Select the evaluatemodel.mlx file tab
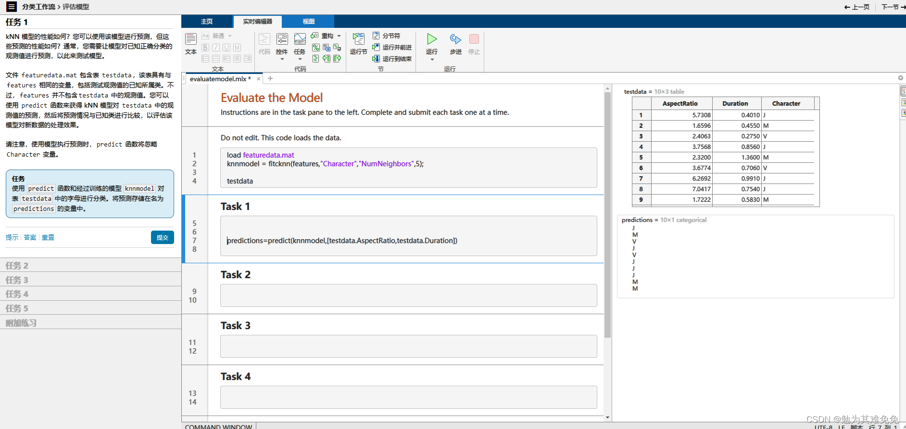 (x=220, y=79)
